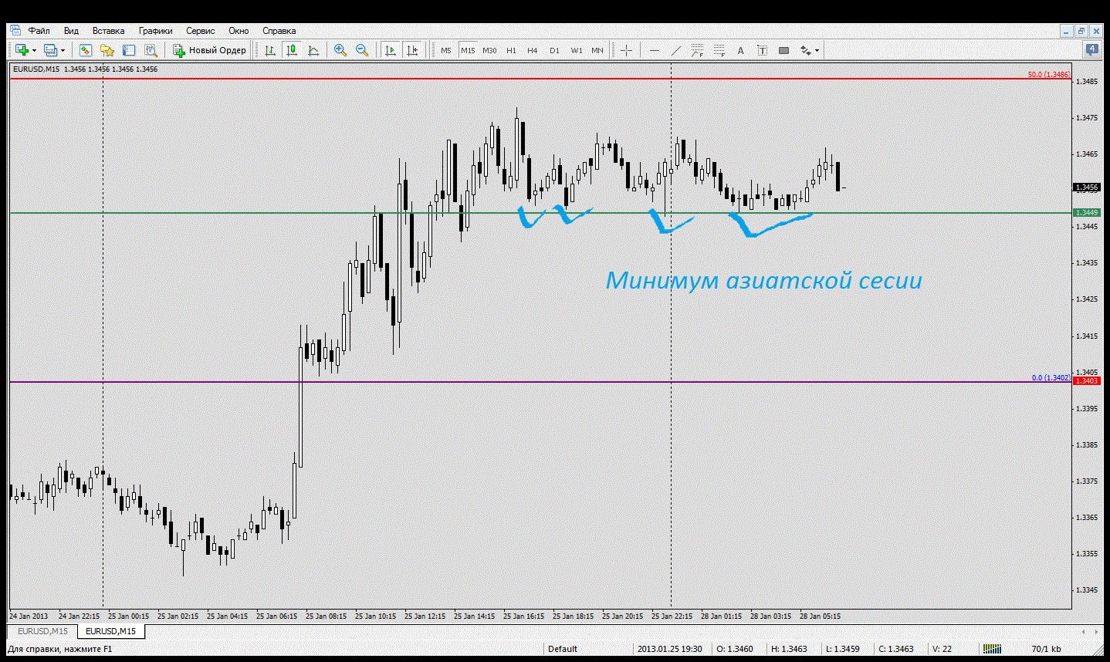This screenshot has height=662, width=1110.
Task: Open the Strategy Tester icon
Action: point(151,50)
